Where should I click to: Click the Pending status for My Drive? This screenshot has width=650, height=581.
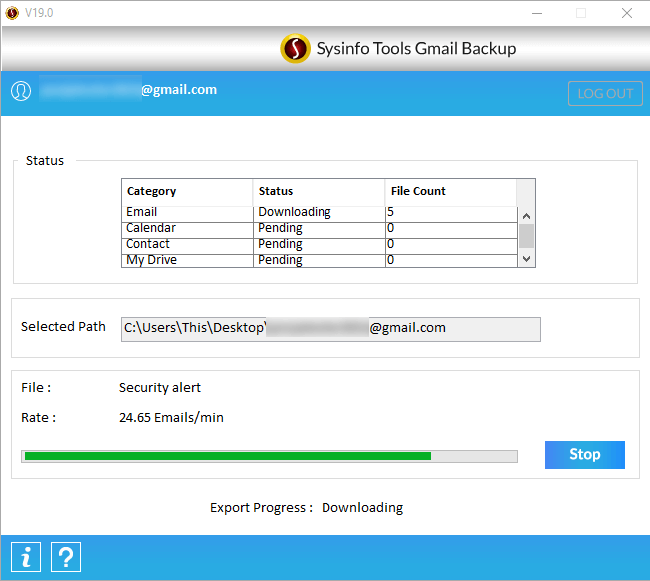(x=320, y=260)
